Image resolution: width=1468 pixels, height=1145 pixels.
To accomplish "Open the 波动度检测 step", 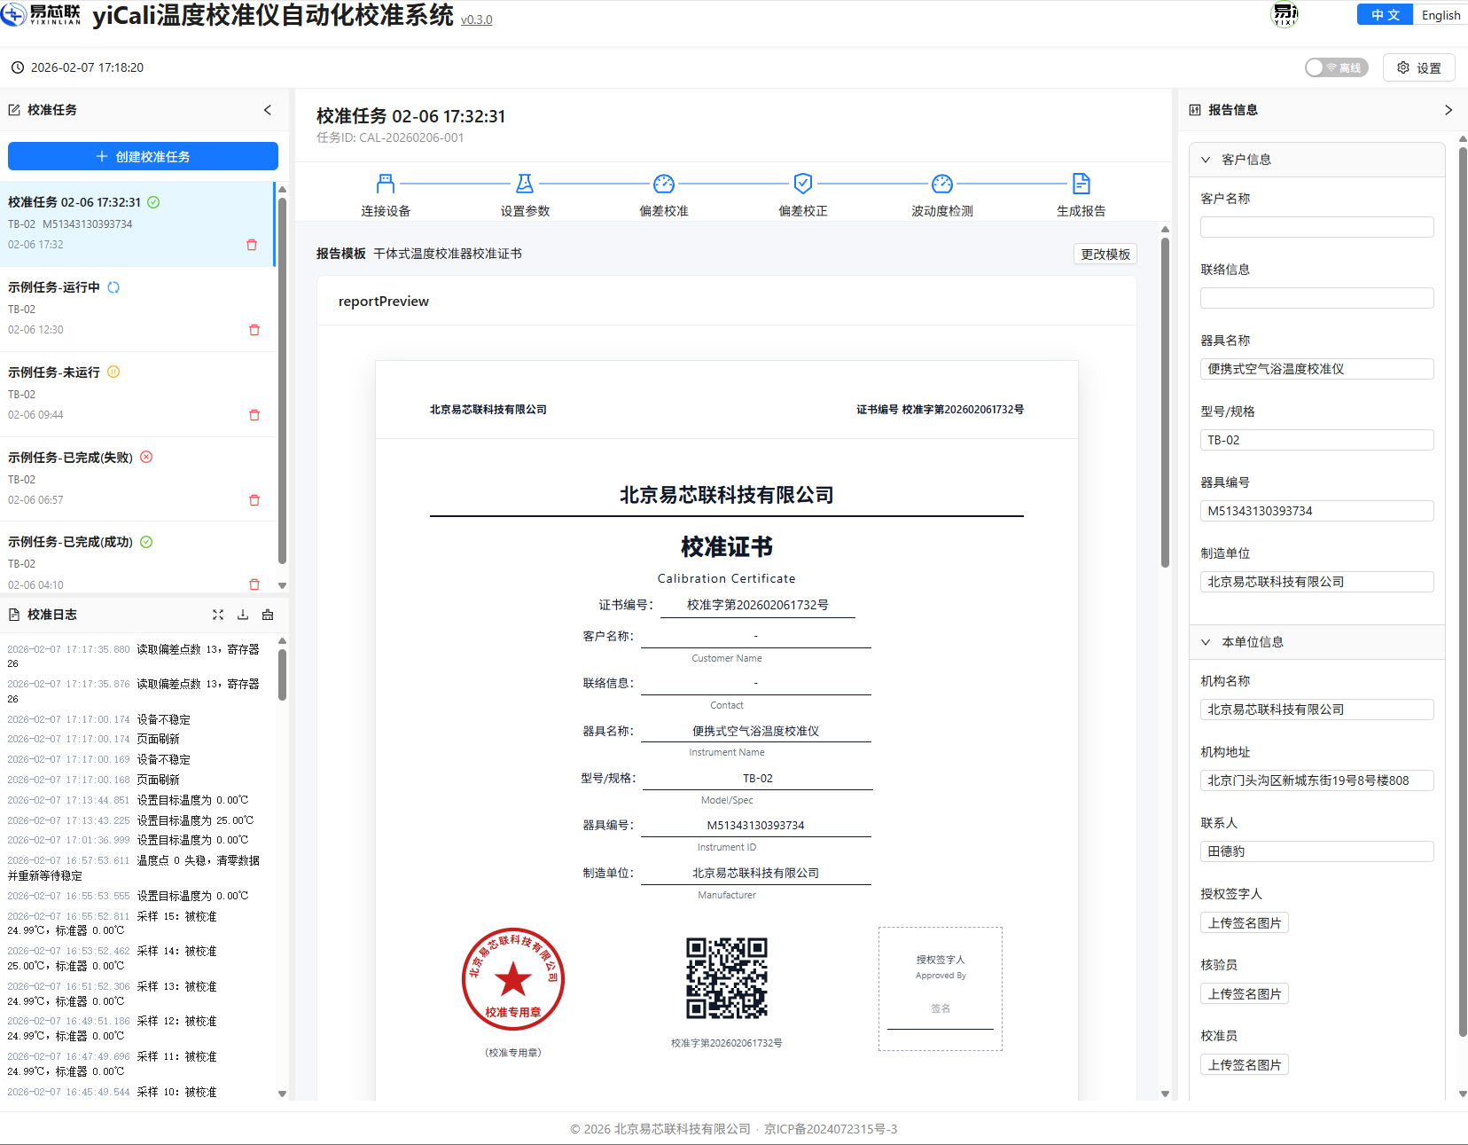I will coord(942,211).
